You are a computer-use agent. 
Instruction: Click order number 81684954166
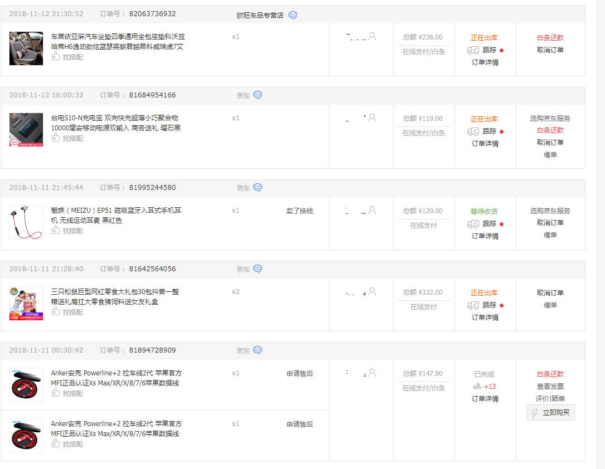152,95
